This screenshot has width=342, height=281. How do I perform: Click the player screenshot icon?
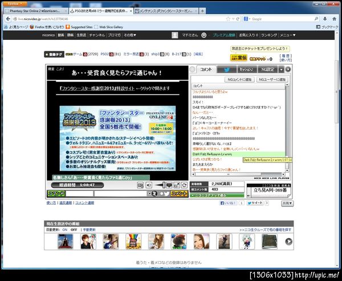tap(140, 185)
